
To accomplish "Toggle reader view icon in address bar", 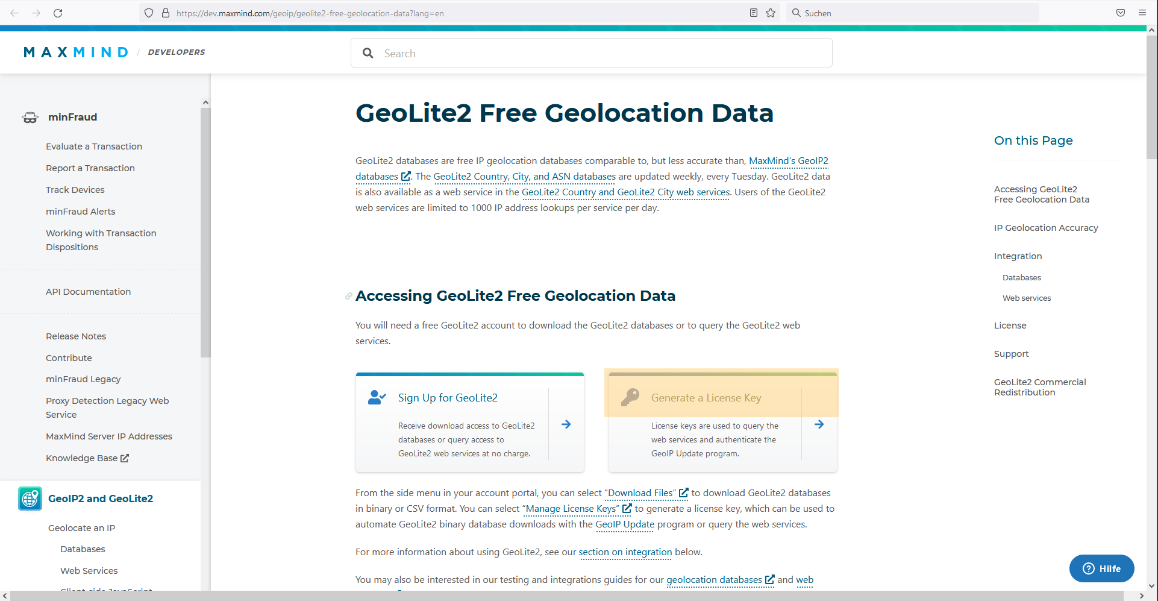I will [753, 13].
